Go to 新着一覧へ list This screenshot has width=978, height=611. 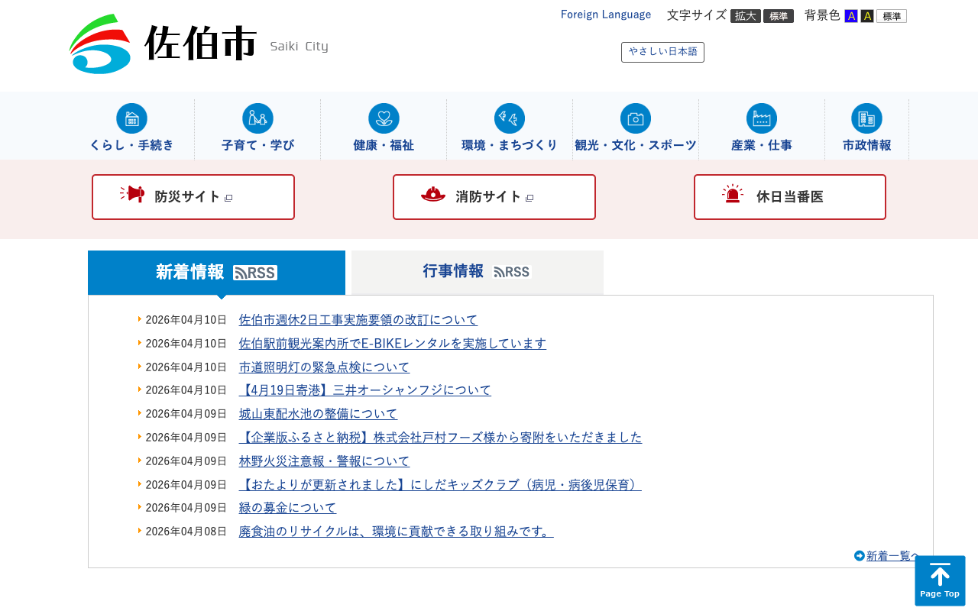click(x=892, y=556)
